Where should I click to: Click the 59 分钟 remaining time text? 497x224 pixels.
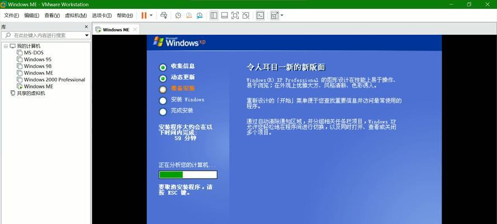186,138
